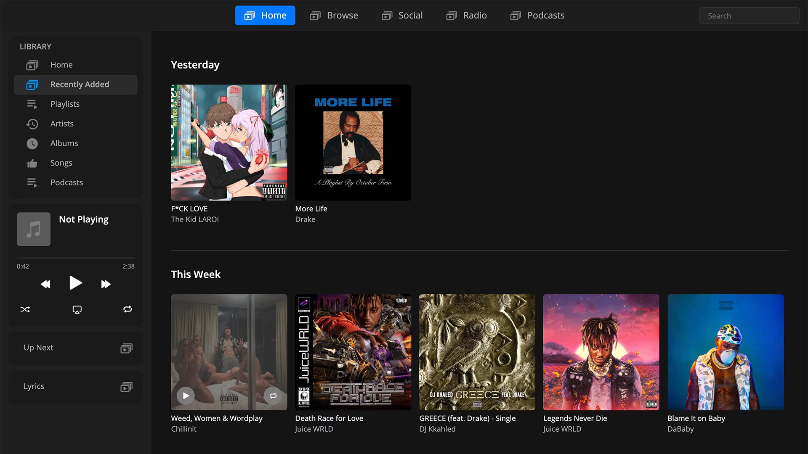Click the Legends Never Die title
This screenshot has height=454, width=808.
coord(575,419)
